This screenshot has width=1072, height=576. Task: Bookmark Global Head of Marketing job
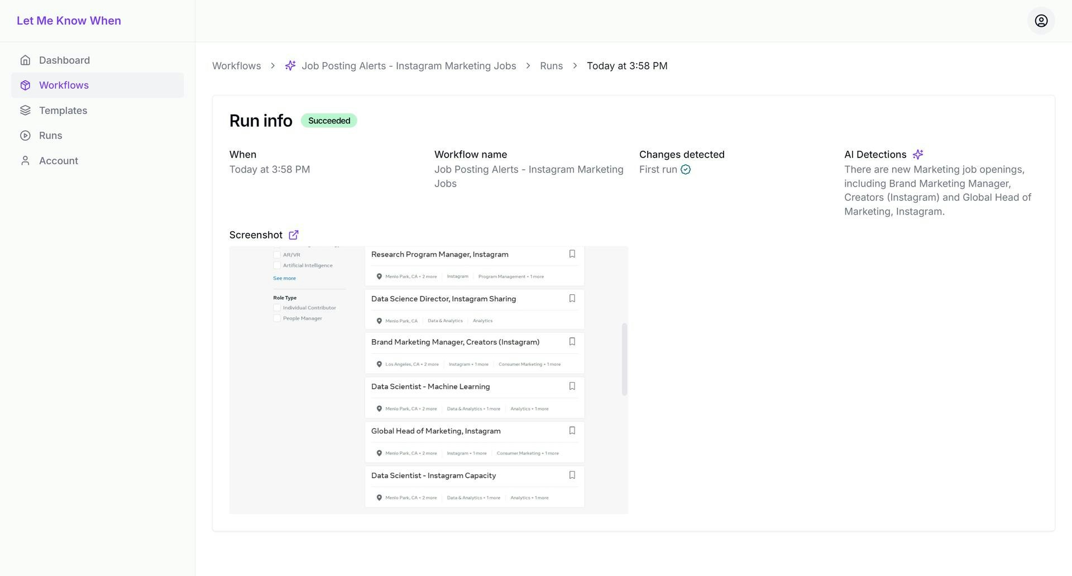[572, 431]
